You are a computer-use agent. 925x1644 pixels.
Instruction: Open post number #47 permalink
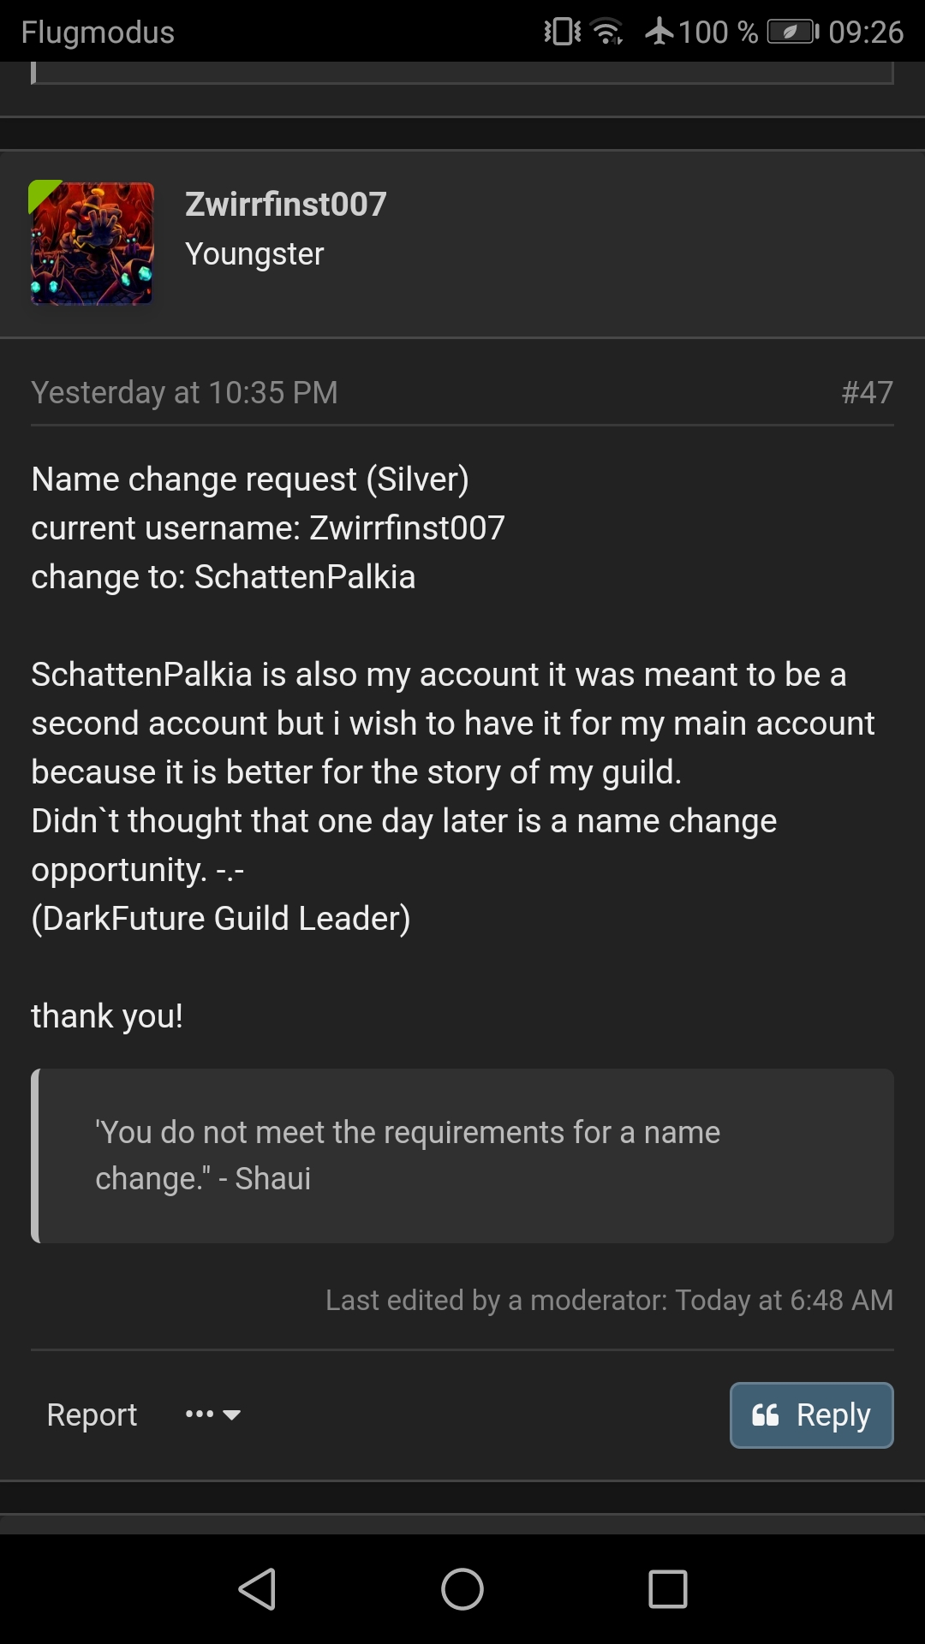coord(867,392)
